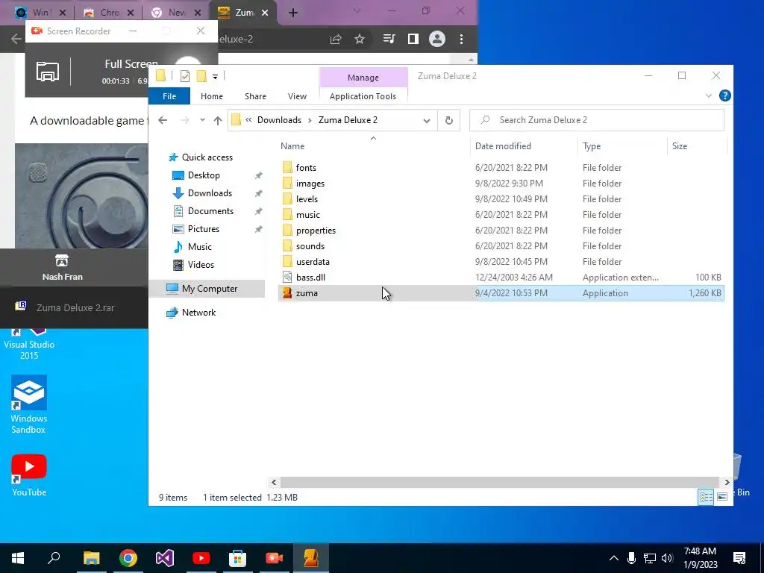Switch to the large icons view layout
Screen dimensions: 764x573
(x=722, y=496)
